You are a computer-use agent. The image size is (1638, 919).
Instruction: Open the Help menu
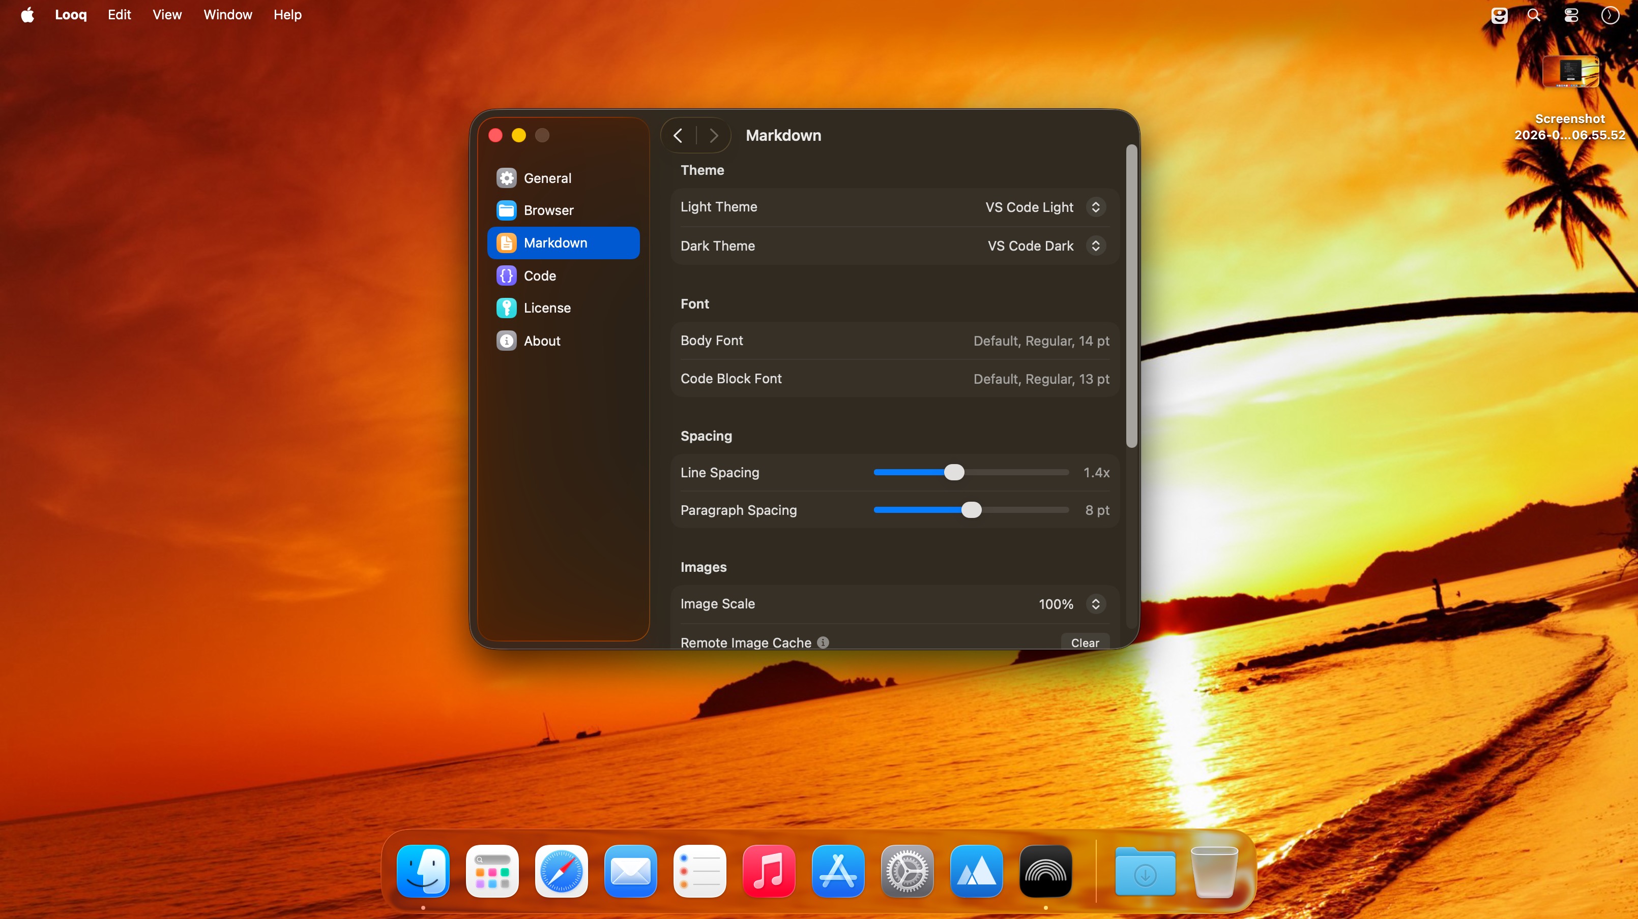[x=287, y=15]
